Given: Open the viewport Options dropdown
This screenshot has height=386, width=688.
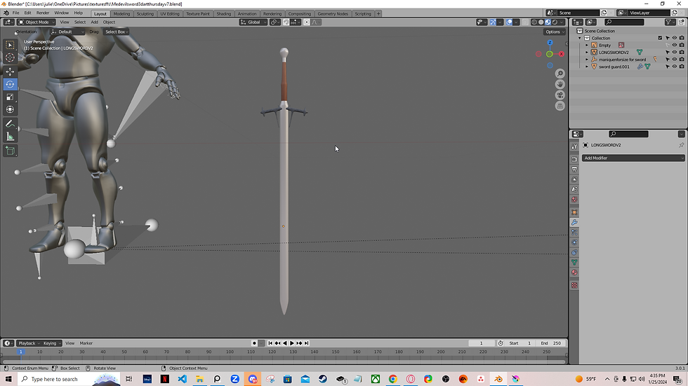Looking at the screenshot, I should tap(555, 32).
